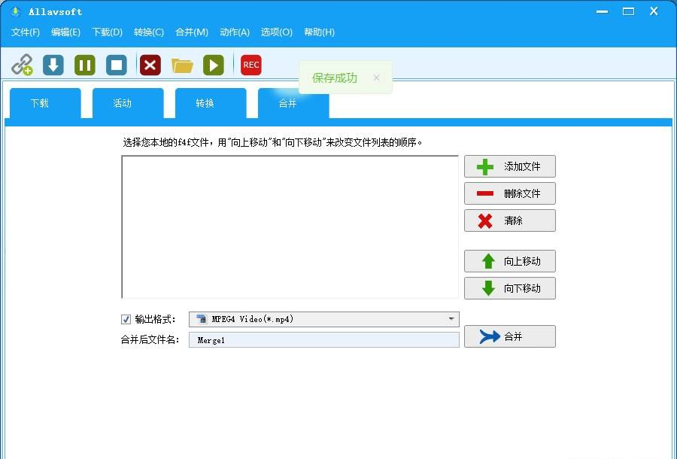Open the 下载(D) menu
Image resolution: width=677 pixels, height=459 pixels.
click(x=107, y=32)
